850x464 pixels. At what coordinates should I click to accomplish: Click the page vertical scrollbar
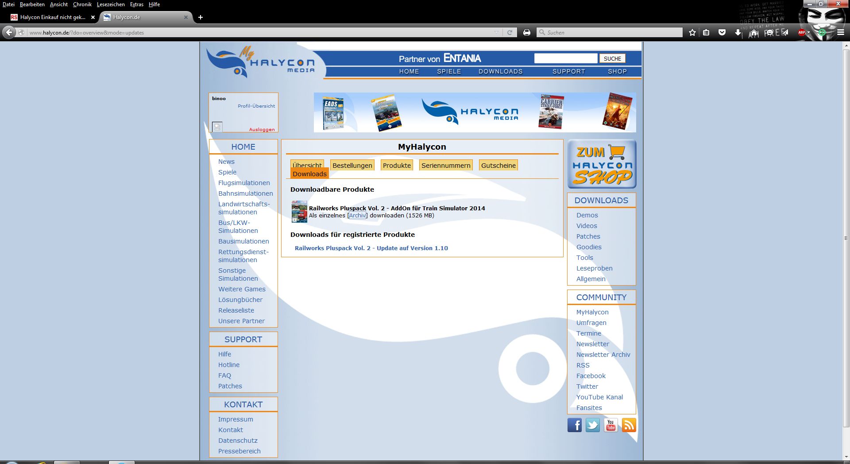coord(846,237)
